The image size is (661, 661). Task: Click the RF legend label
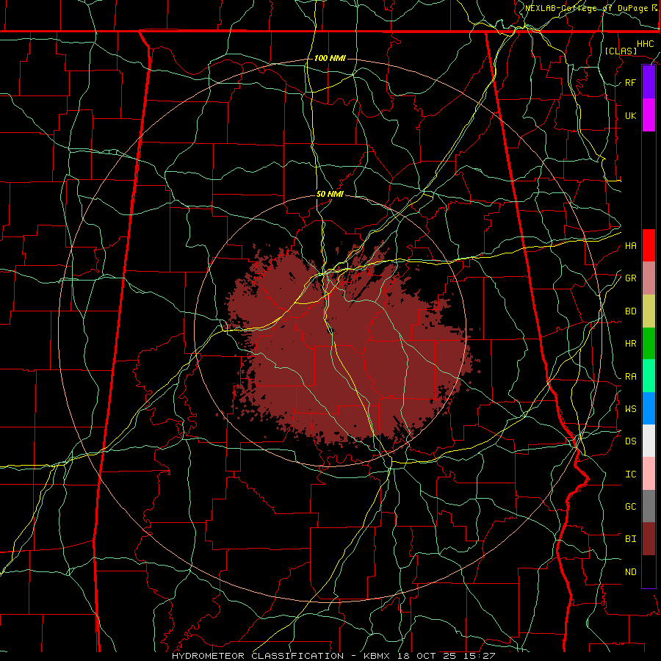tap(630, 83)
